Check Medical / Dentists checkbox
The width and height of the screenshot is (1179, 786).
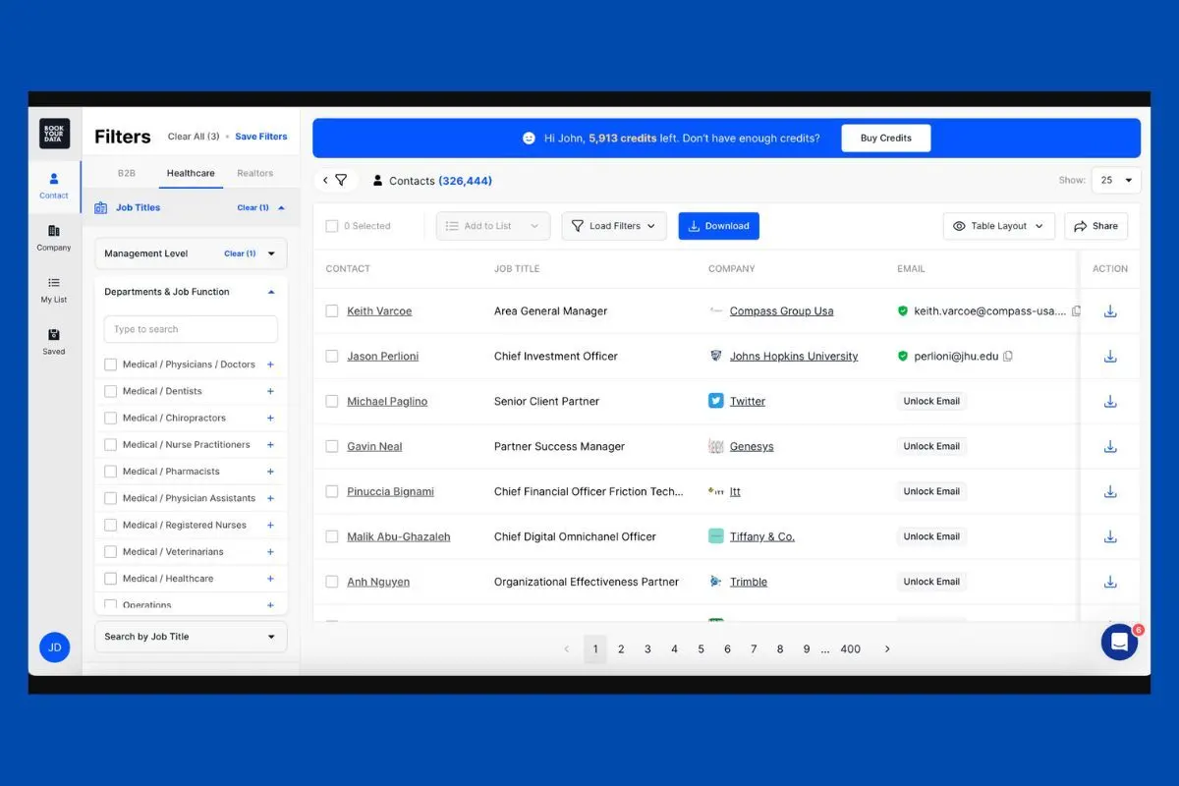point(110,391)
